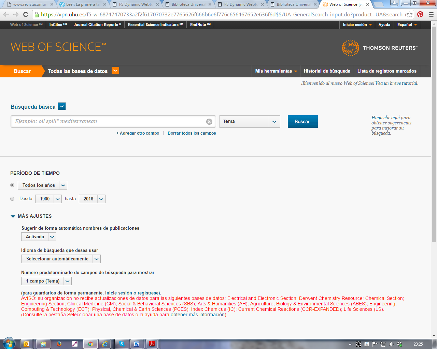Click the WEB OF SCIENCE logo

pos(58,47)
